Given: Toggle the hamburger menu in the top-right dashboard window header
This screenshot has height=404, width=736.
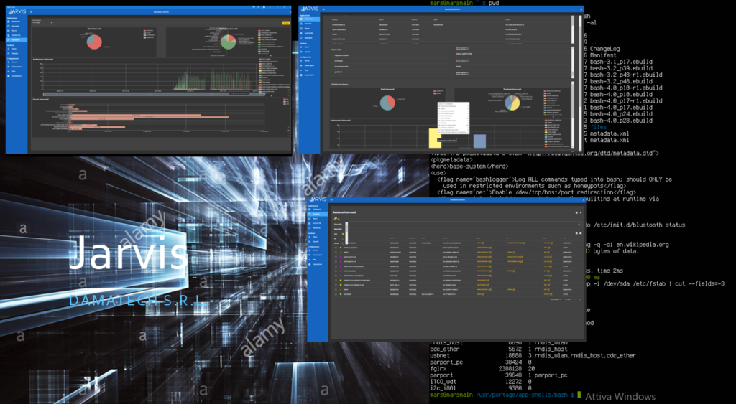Looking at the screenshot, I should click(323, 9).
